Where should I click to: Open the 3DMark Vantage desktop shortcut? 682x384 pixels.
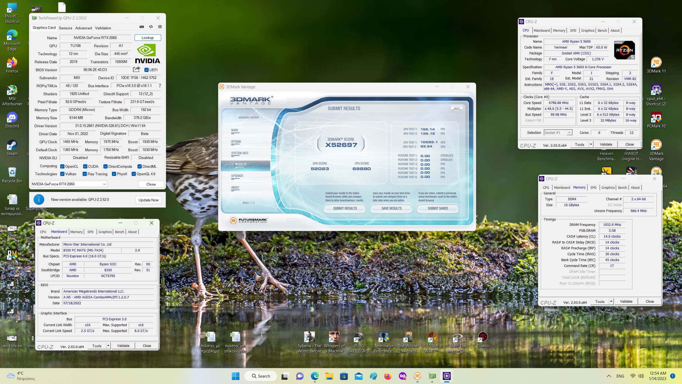coord(656,150)
